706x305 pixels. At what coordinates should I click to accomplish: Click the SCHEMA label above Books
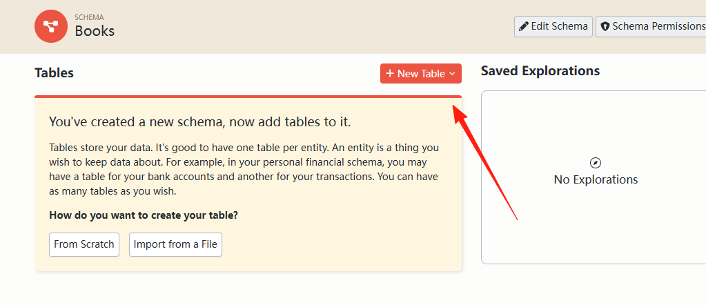click(x=89, y=17)
